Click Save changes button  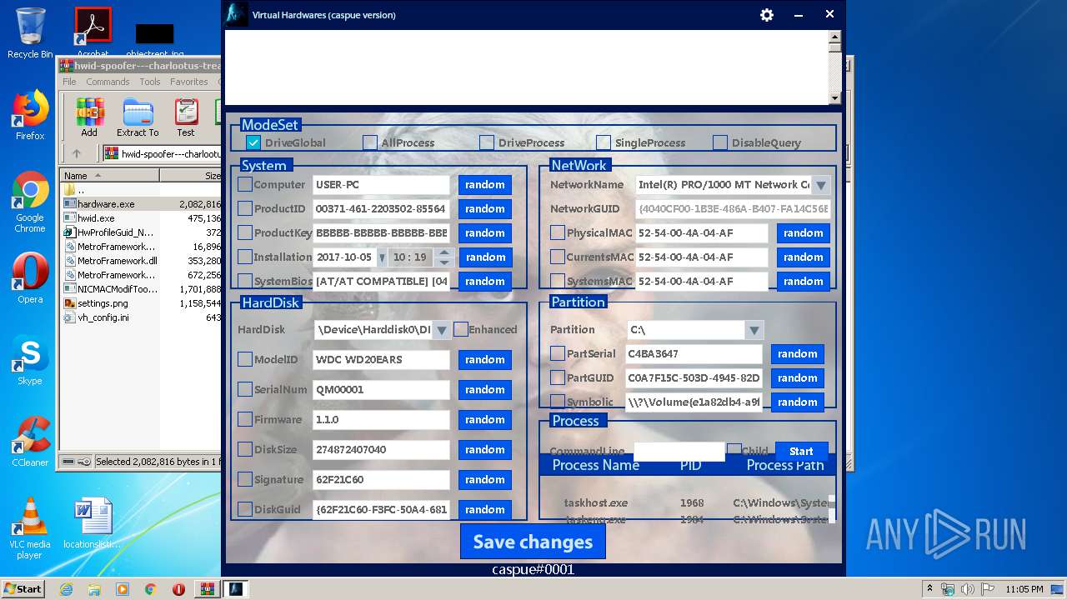point(533,542)
